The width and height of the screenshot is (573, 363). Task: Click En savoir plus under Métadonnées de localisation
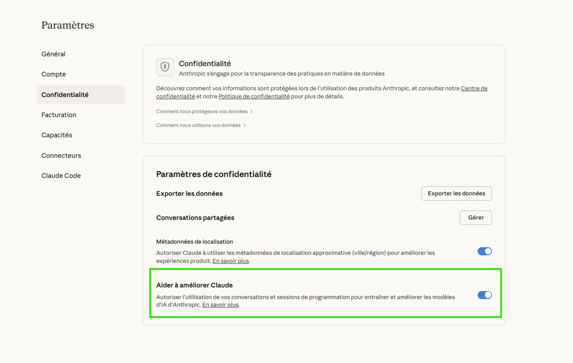tap(231, 261)
